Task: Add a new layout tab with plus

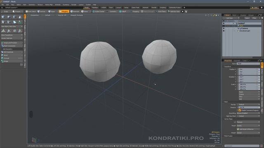Action: [x=184, y=7]
